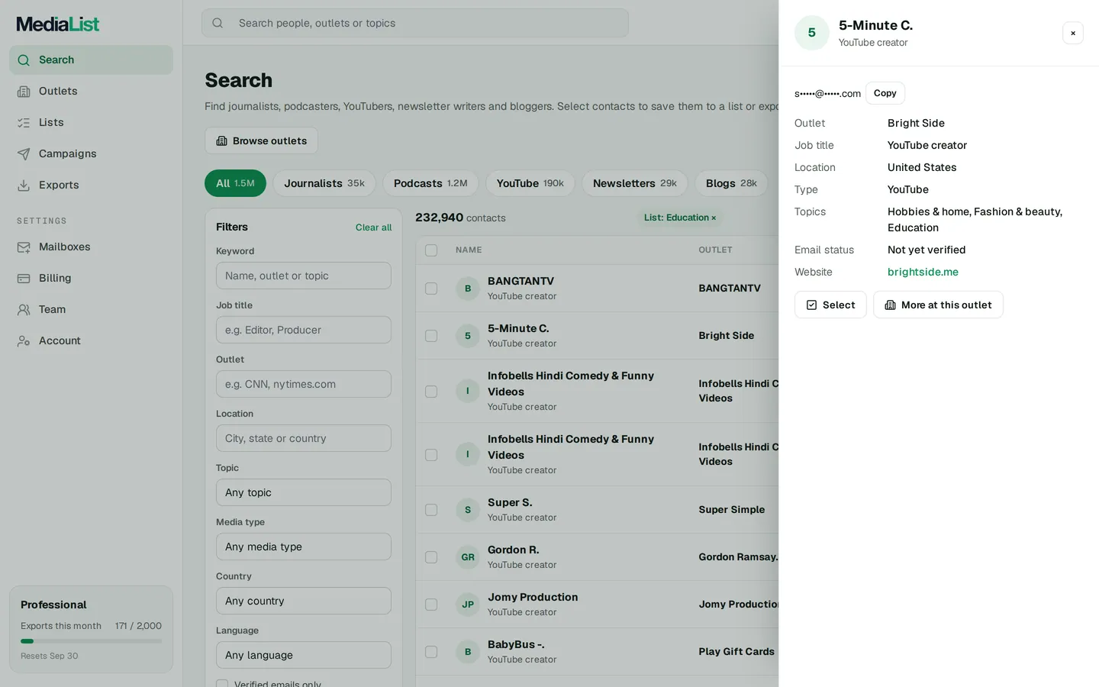Screen dimensions: 1099x687
Task: Click the Lists icon in sidebar
Action: pos(24,123)
